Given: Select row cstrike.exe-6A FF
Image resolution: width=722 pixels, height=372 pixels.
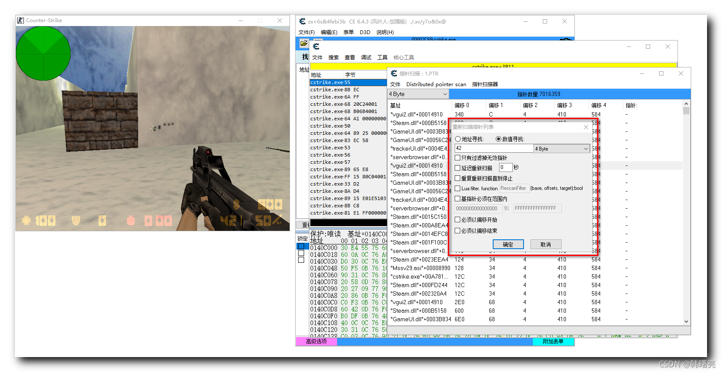Looking at the screenshot, I should 348,97.
